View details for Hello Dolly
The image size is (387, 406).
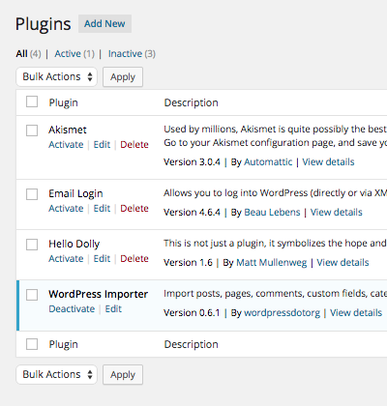342,263
